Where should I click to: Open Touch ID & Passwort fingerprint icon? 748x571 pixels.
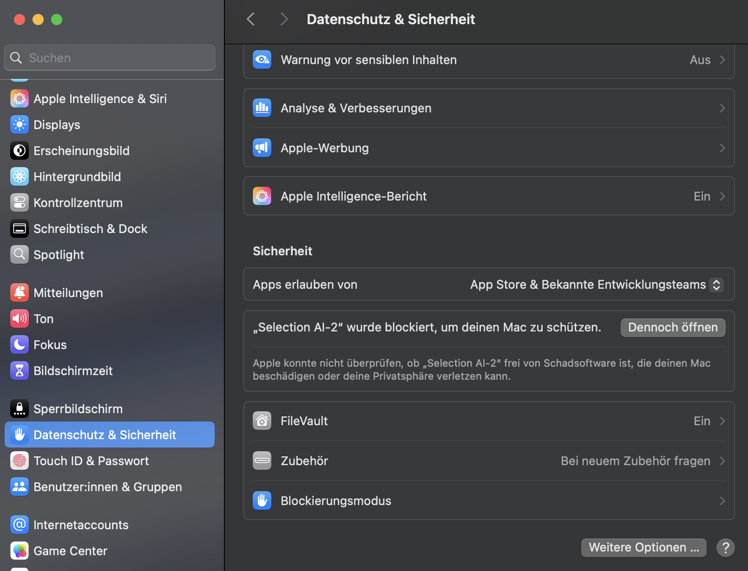click(x=20, y=461)
